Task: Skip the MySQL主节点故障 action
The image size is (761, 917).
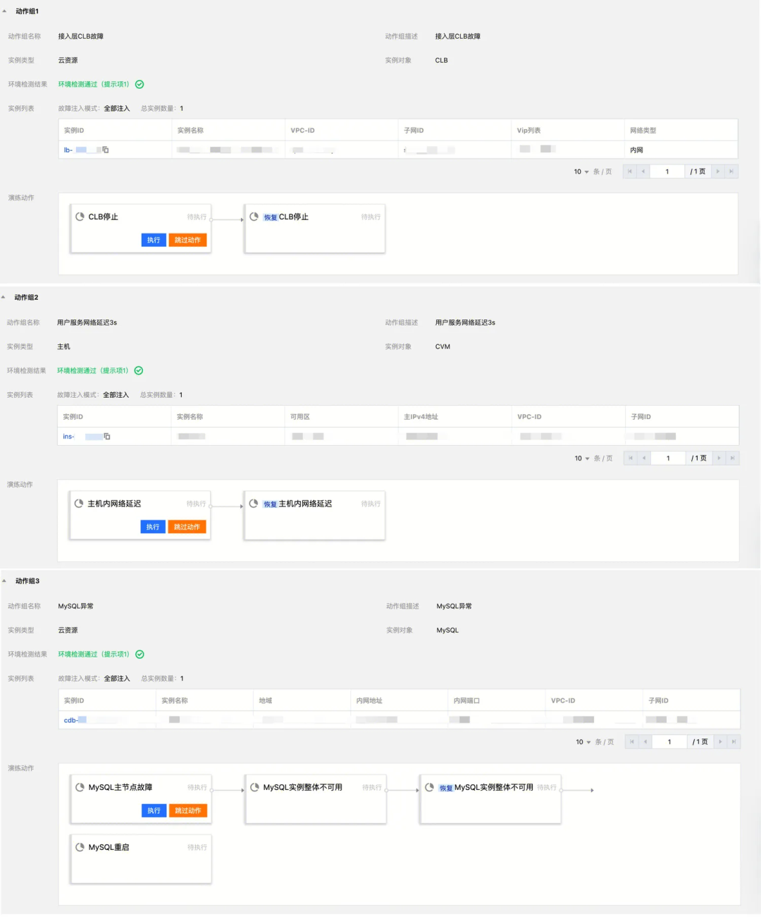Action: click(188, 811)
